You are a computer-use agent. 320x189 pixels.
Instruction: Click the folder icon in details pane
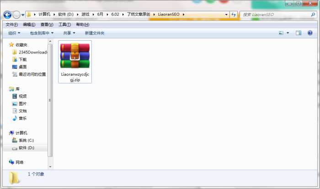point(14,178)
